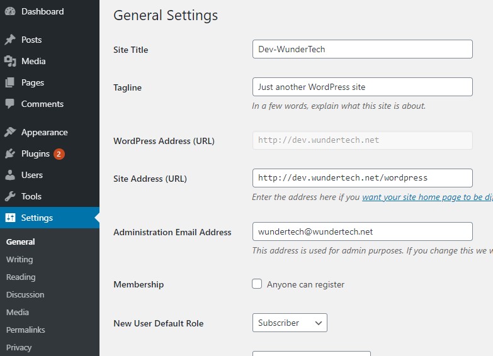Select the Settings menu label

pyautogui.click(x=37, y=218)
